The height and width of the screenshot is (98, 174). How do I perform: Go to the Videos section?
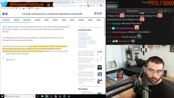coord(99,20)
